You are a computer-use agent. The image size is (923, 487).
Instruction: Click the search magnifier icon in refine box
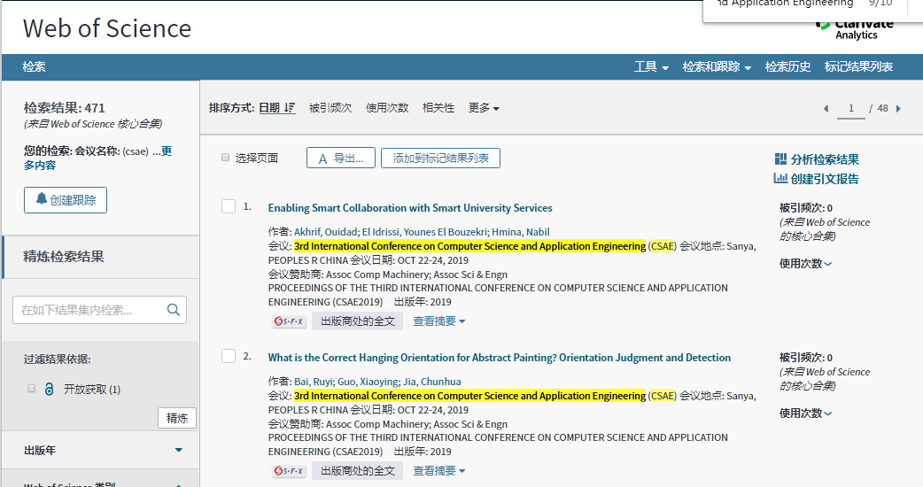point(173,310)
